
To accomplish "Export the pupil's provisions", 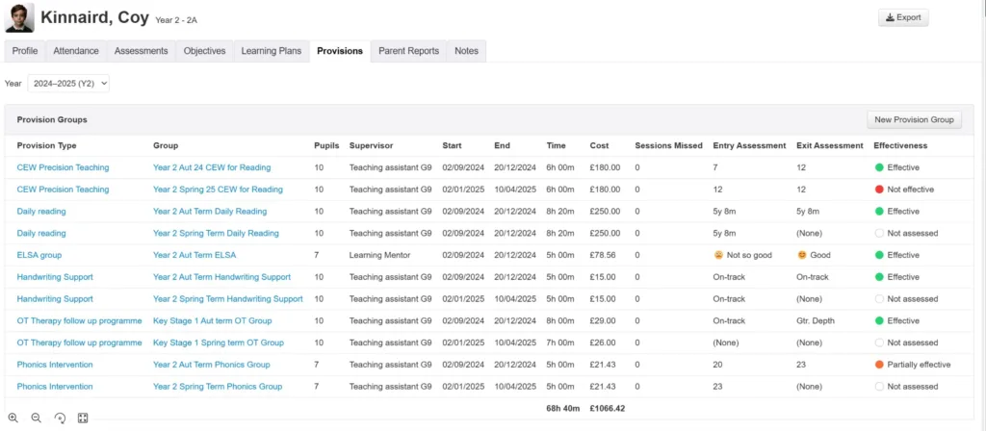I will (903, 17).
